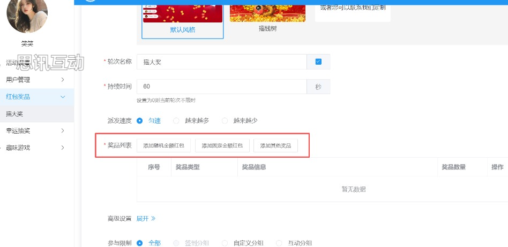Collapse the 红包奖品 sidebar section
Viewport: 508px width, 247px height.
tap(63, 97)
